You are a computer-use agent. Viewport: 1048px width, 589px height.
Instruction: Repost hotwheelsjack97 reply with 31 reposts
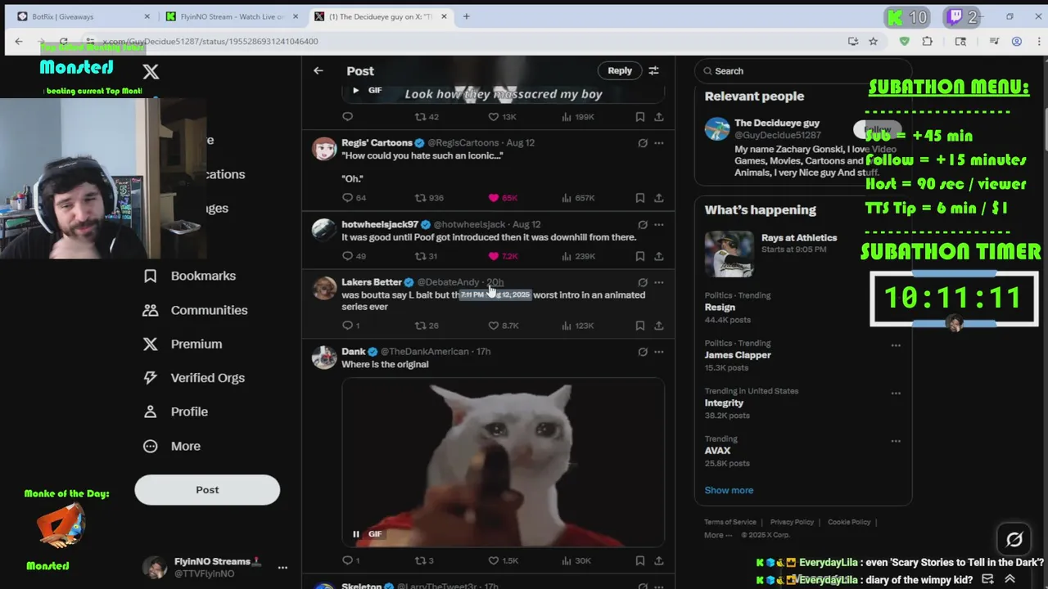420,256
